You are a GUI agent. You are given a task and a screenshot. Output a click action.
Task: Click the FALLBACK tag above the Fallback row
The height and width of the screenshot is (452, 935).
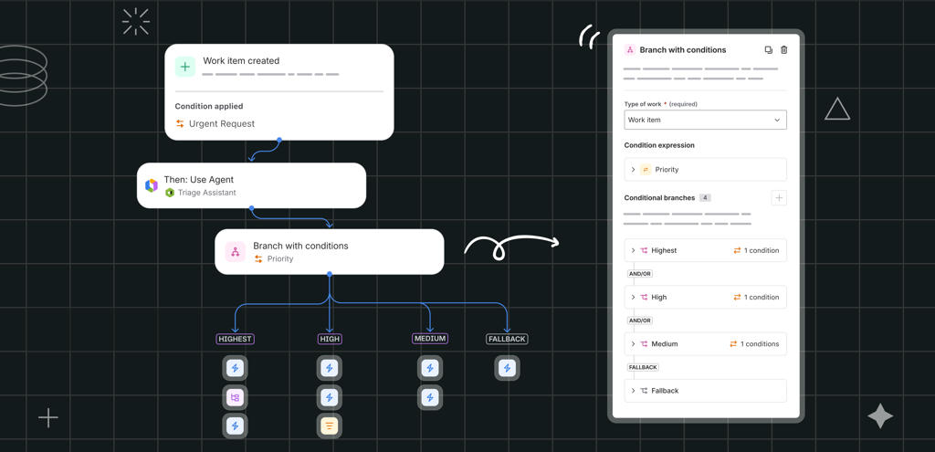tap(643, 367)
